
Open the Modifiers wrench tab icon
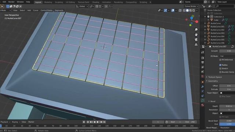(203, 87)
